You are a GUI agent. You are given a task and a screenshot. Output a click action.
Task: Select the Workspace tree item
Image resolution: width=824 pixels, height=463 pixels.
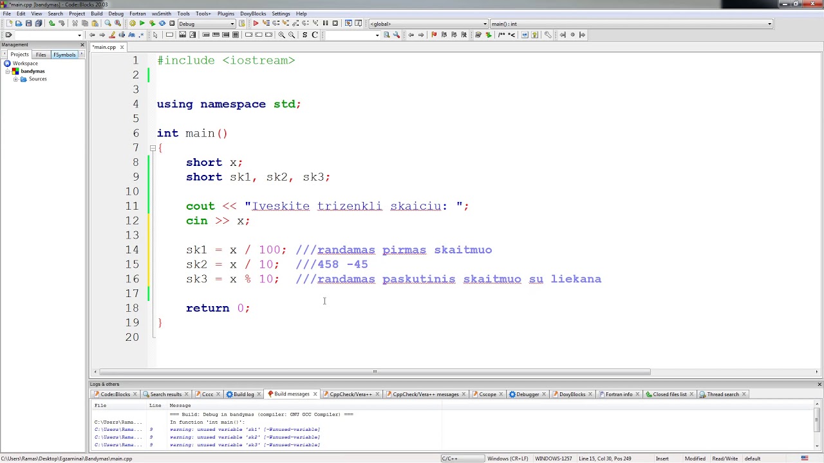[x=25, y=64]
